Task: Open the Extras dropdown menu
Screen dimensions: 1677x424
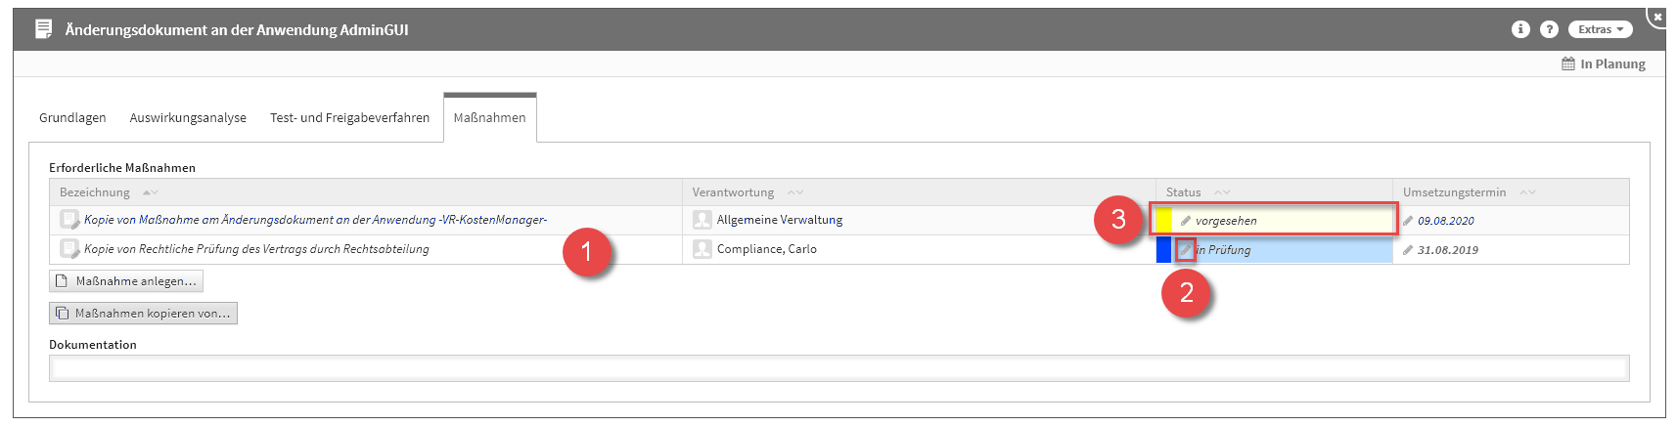Action: coord(1600,29)
